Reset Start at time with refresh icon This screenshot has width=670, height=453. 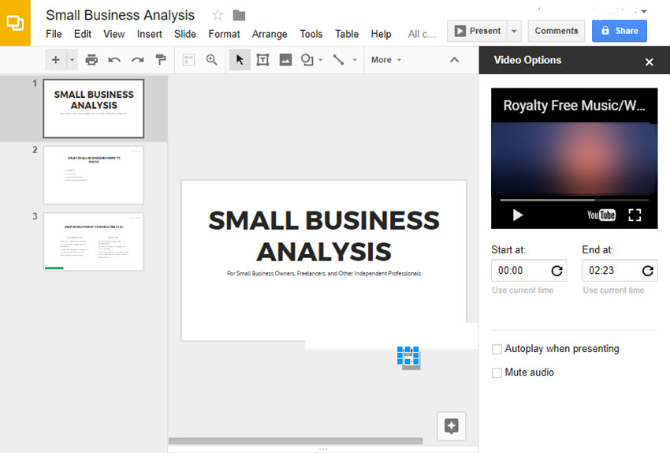[556, 271]
